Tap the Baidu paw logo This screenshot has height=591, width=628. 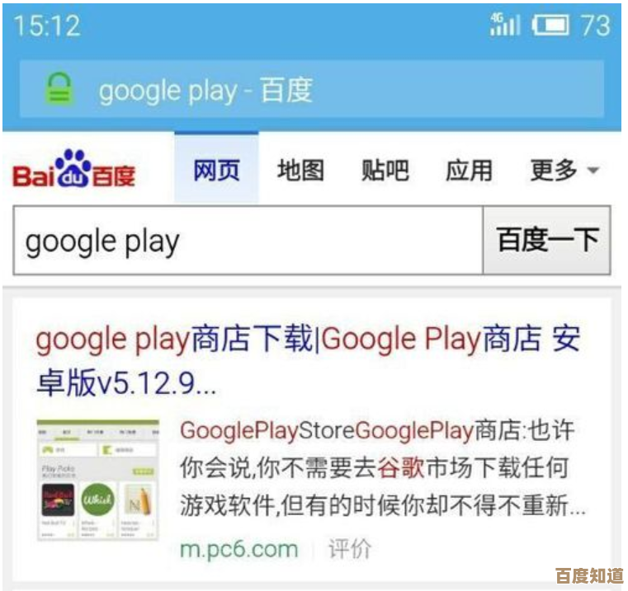tap(73, 168)
